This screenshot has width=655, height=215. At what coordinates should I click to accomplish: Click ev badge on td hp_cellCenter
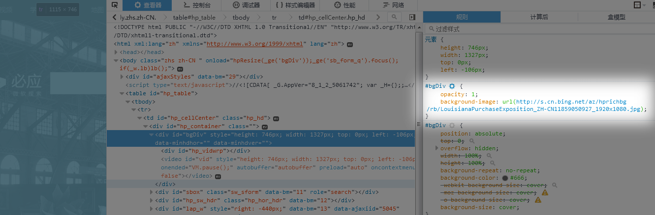277,118
